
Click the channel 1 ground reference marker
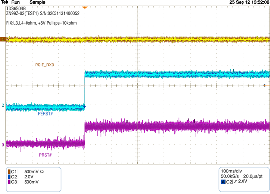coord(3,39)
